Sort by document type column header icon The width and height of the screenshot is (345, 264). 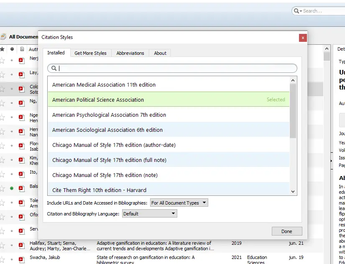[x=22, y=49]
